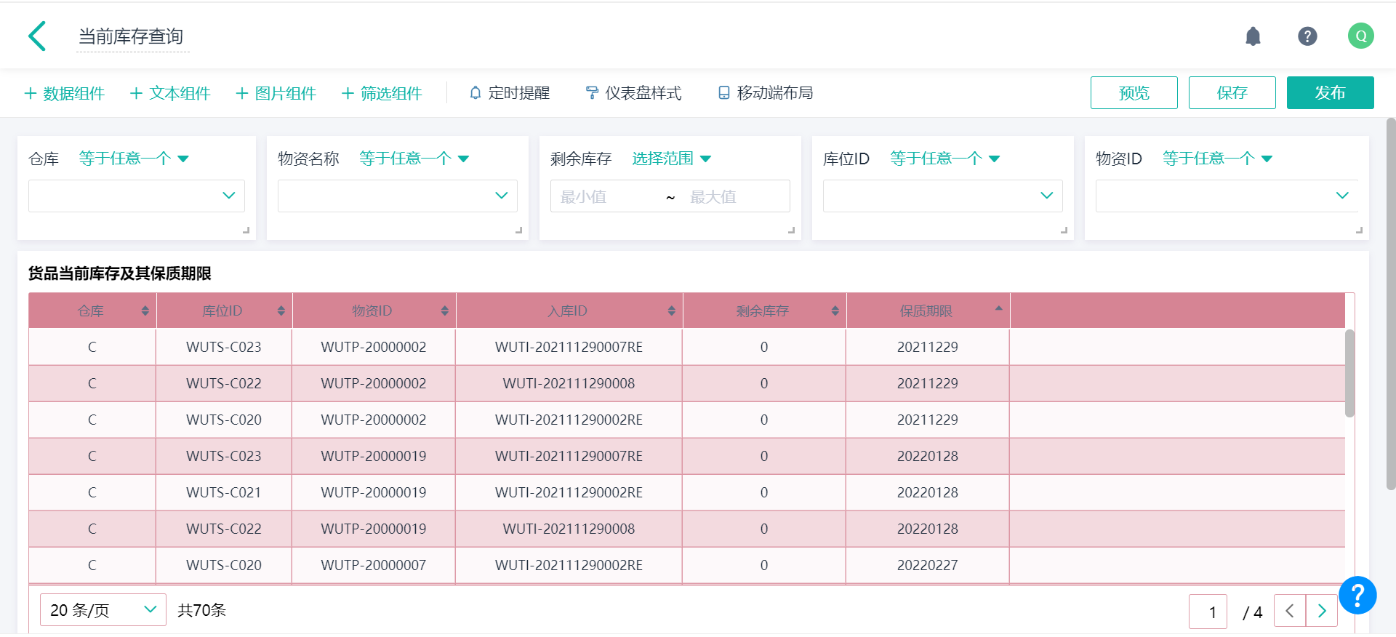Screen dimensions: 1396x637
Task: Open the notification bell
Action: click(1252, 36)
